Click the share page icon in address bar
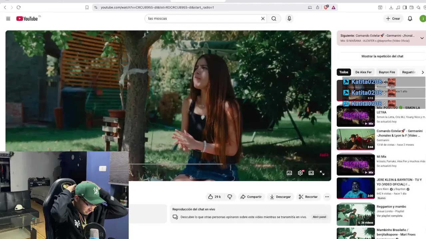Screen dimensions: 426x239 tap(318, 7)
